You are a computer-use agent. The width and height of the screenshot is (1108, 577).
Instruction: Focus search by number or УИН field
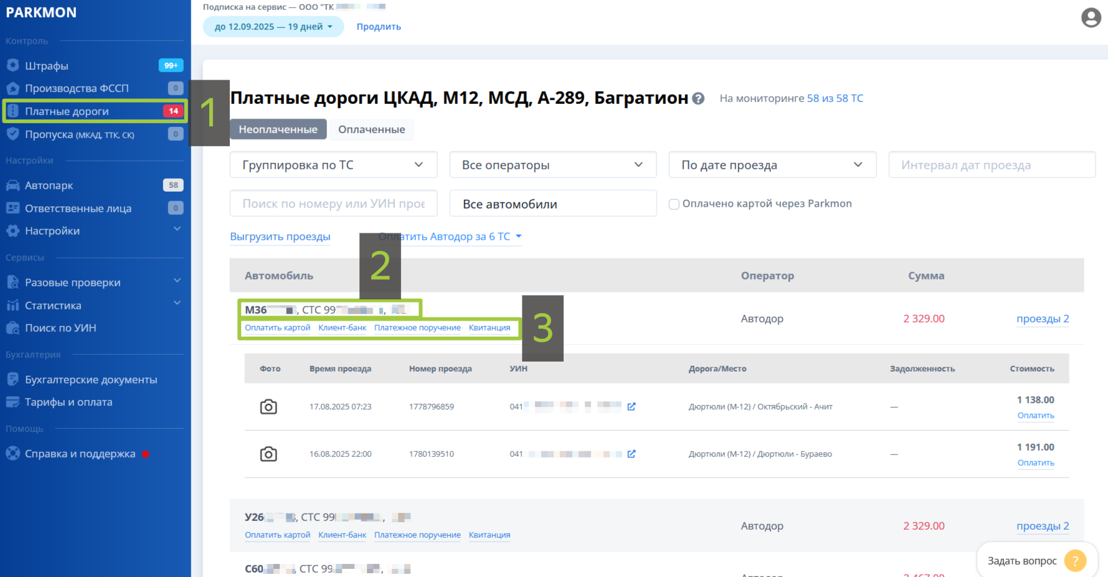pyautogui.click(x=334, y=204)
